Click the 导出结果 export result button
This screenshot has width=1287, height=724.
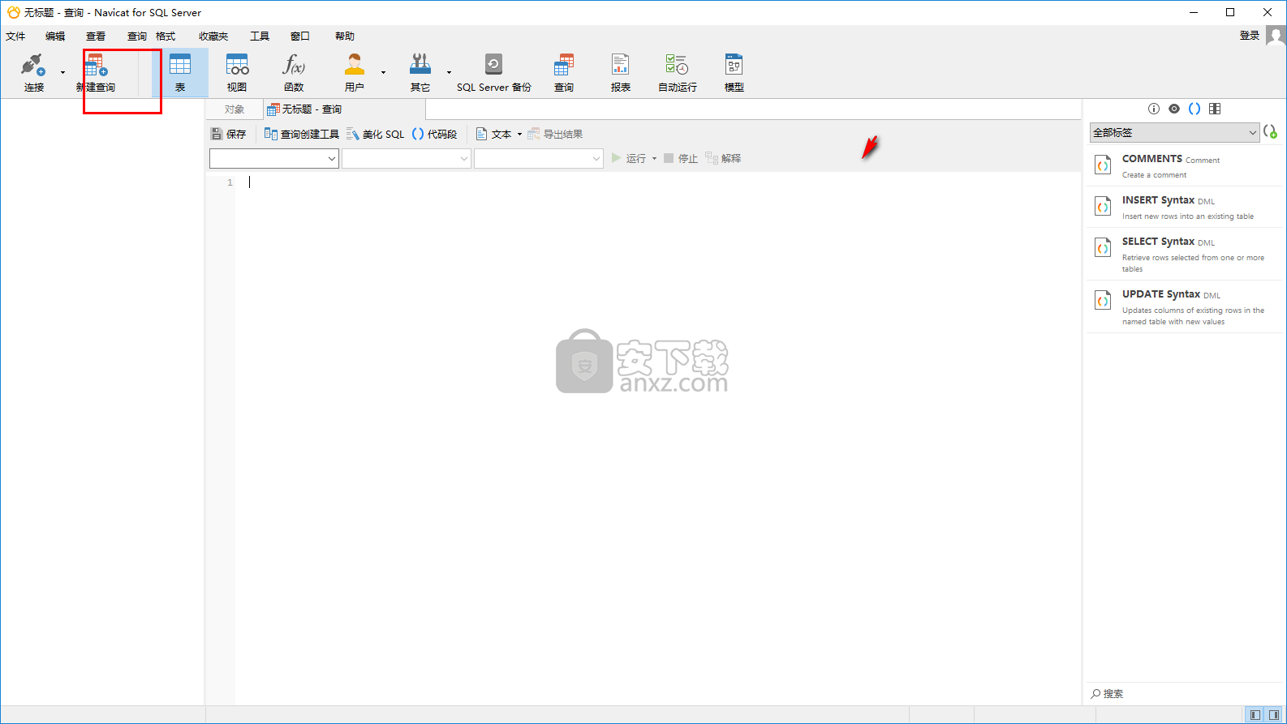(555, 134)
